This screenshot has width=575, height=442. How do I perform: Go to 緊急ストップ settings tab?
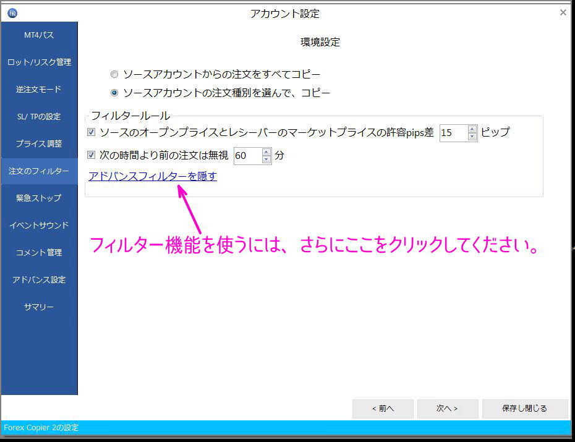coord(39,198)
